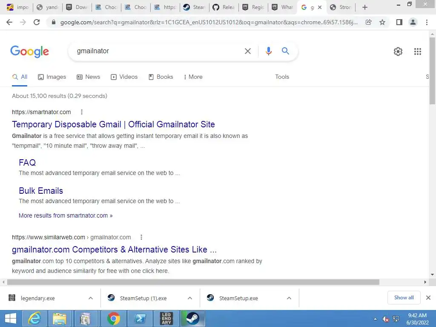This screenshot has height=327, width=436.
Task: Bookmark this page with the star icon
Action: point(382,22)
